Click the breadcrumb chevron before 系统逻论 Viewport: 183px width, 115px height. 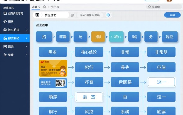[x=42, y=15]
